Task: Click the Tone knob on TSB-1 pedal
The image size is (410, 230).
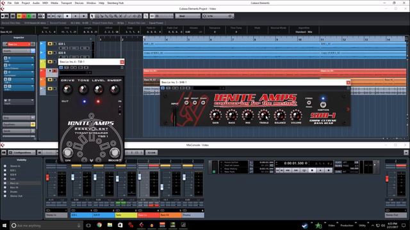Action: [x=83, y=89]
